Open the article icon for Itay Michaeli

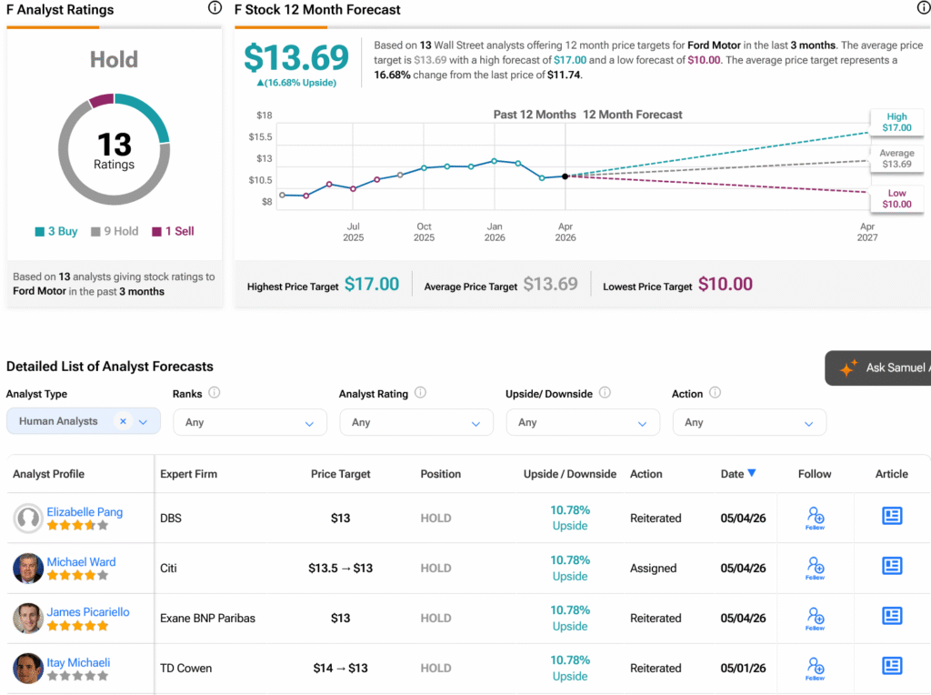coord(892,665)
